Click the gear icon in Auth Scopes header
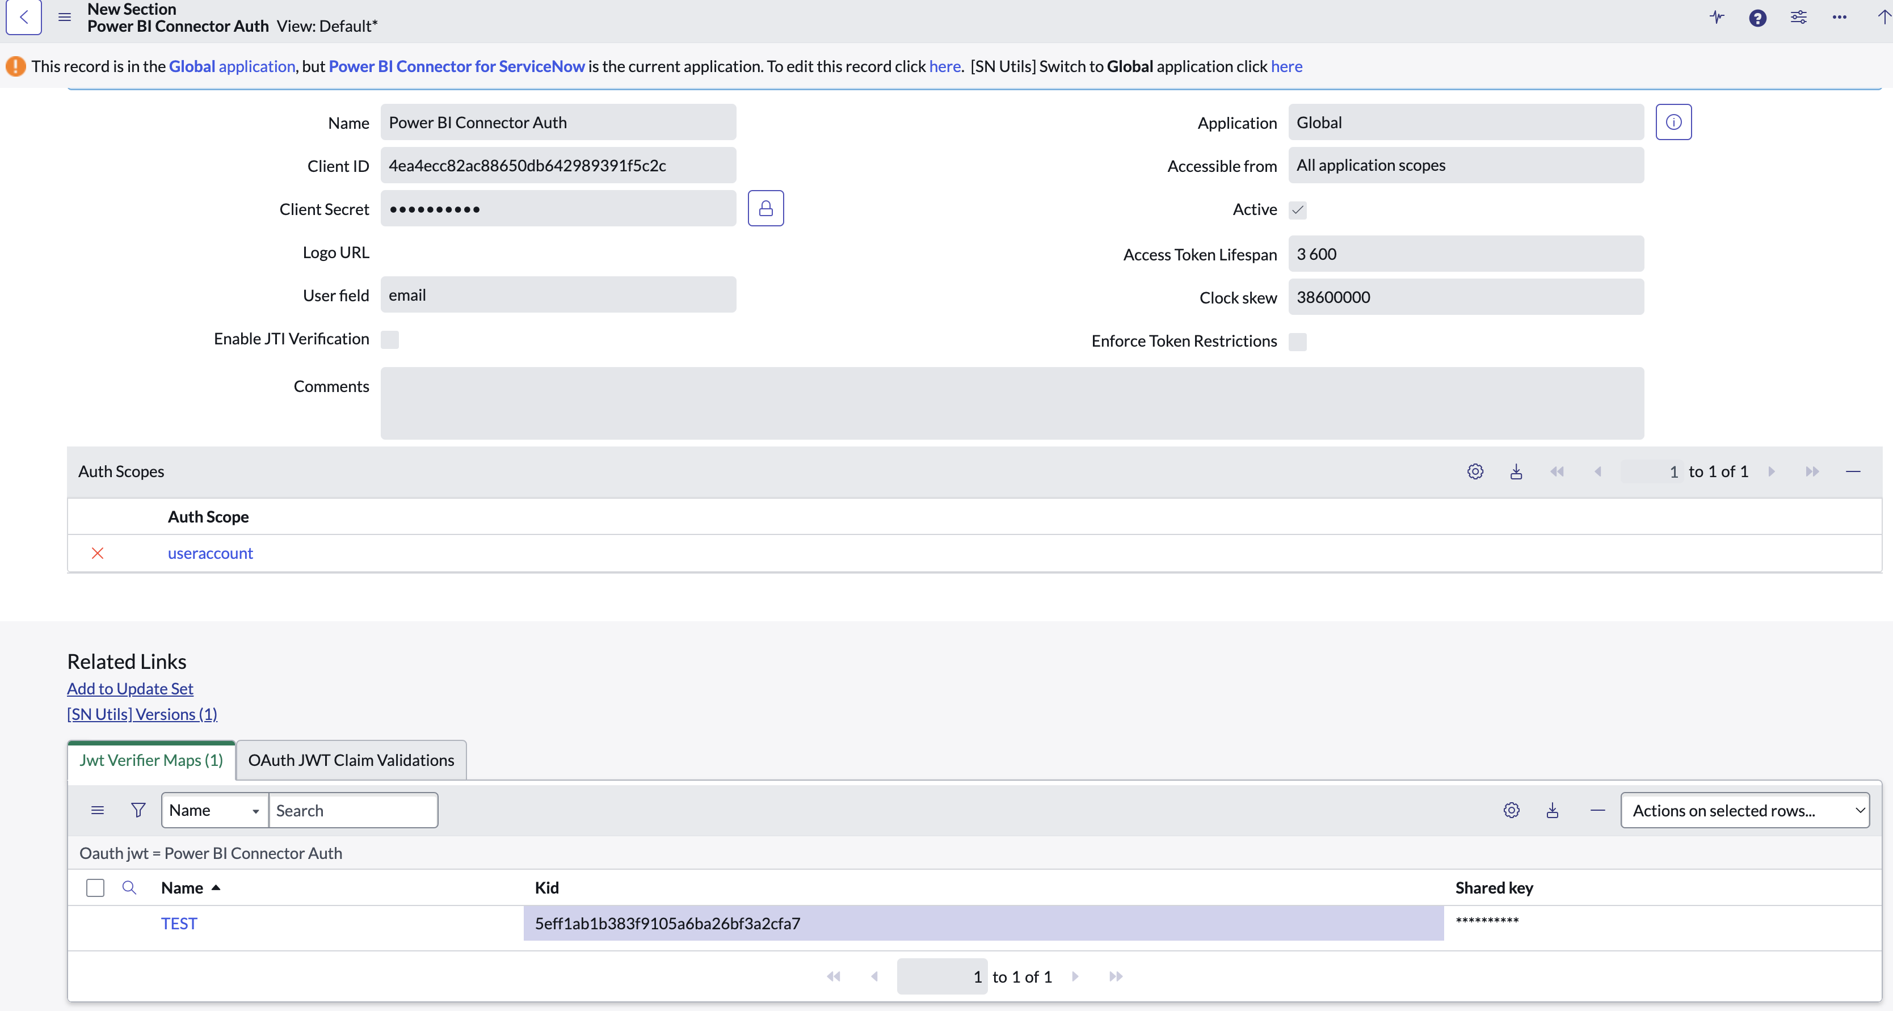The image size is (1893, 1011). pyautogui.click(x=1475, y=471)
